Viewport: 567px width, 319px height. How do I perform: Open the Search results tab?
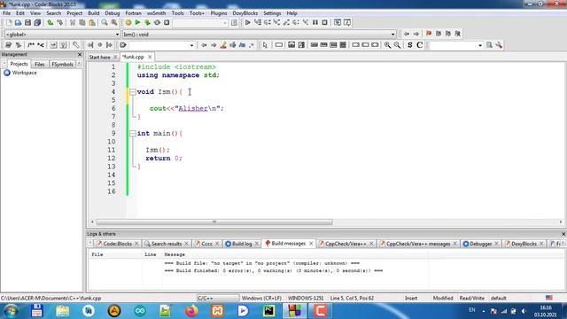166,244
